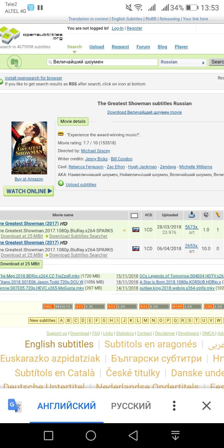Open the Upload tab
The image size is (224, 448).
pos(97,47)
